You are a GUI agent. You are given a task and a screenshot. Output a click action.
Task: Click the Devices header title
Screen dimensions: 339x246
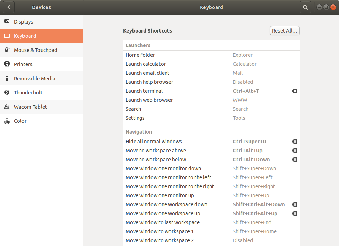[x=41, y=7]
